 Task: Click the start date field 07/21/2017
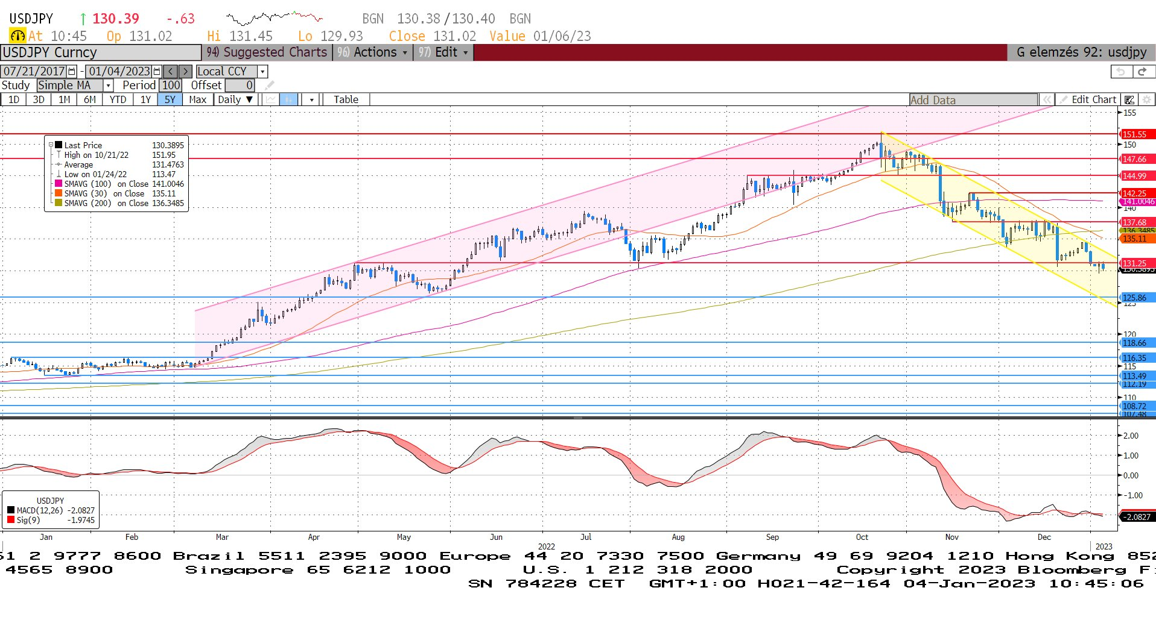[x=34, y=71]
